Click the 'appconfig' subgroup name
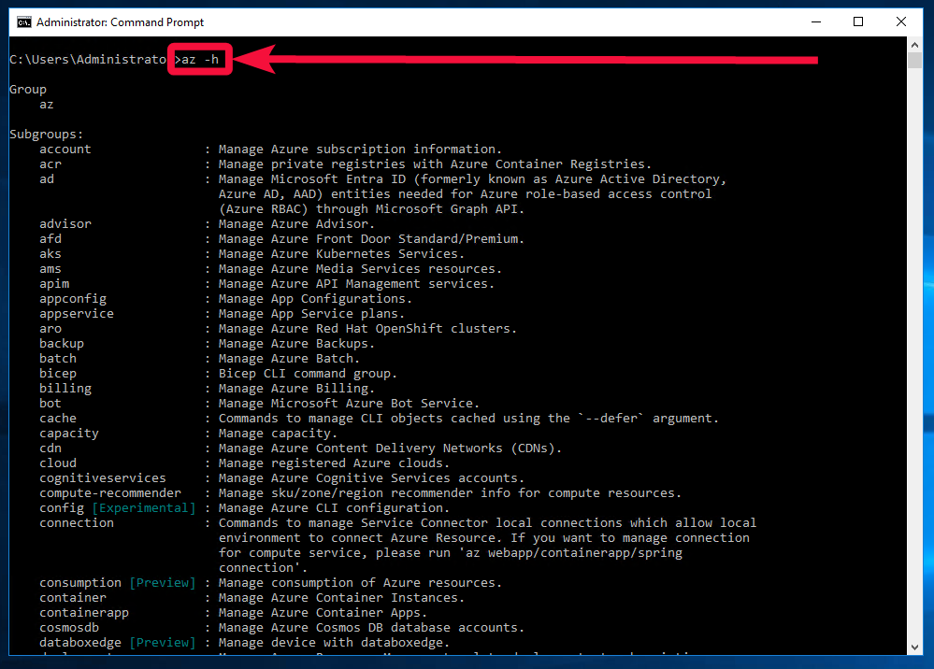 click(x=73, y=299)
